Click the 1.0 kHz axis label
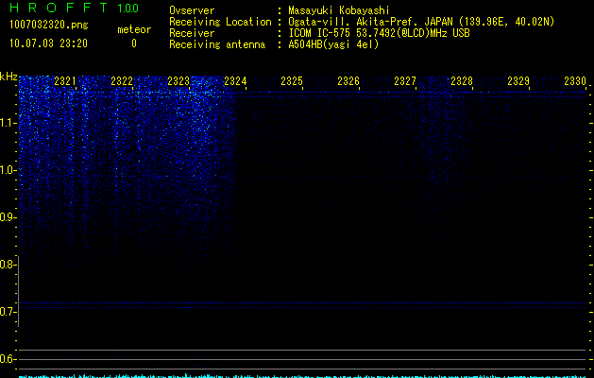 click(8, 170)
